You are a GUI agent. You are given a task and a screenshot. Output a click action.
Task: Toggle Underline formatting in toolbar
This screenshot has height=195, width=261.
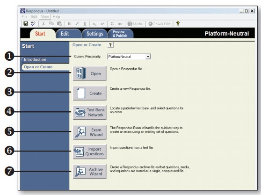pyautogui.click(x=85, y=24)
